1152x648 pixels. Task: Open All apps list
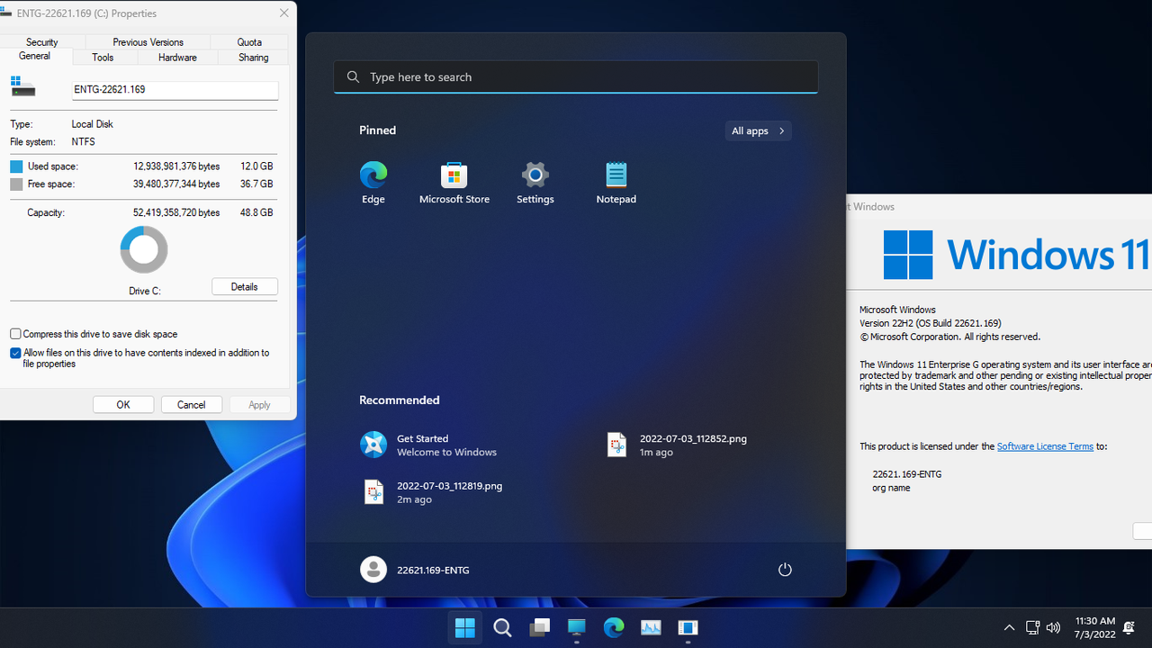coord(758,130)
